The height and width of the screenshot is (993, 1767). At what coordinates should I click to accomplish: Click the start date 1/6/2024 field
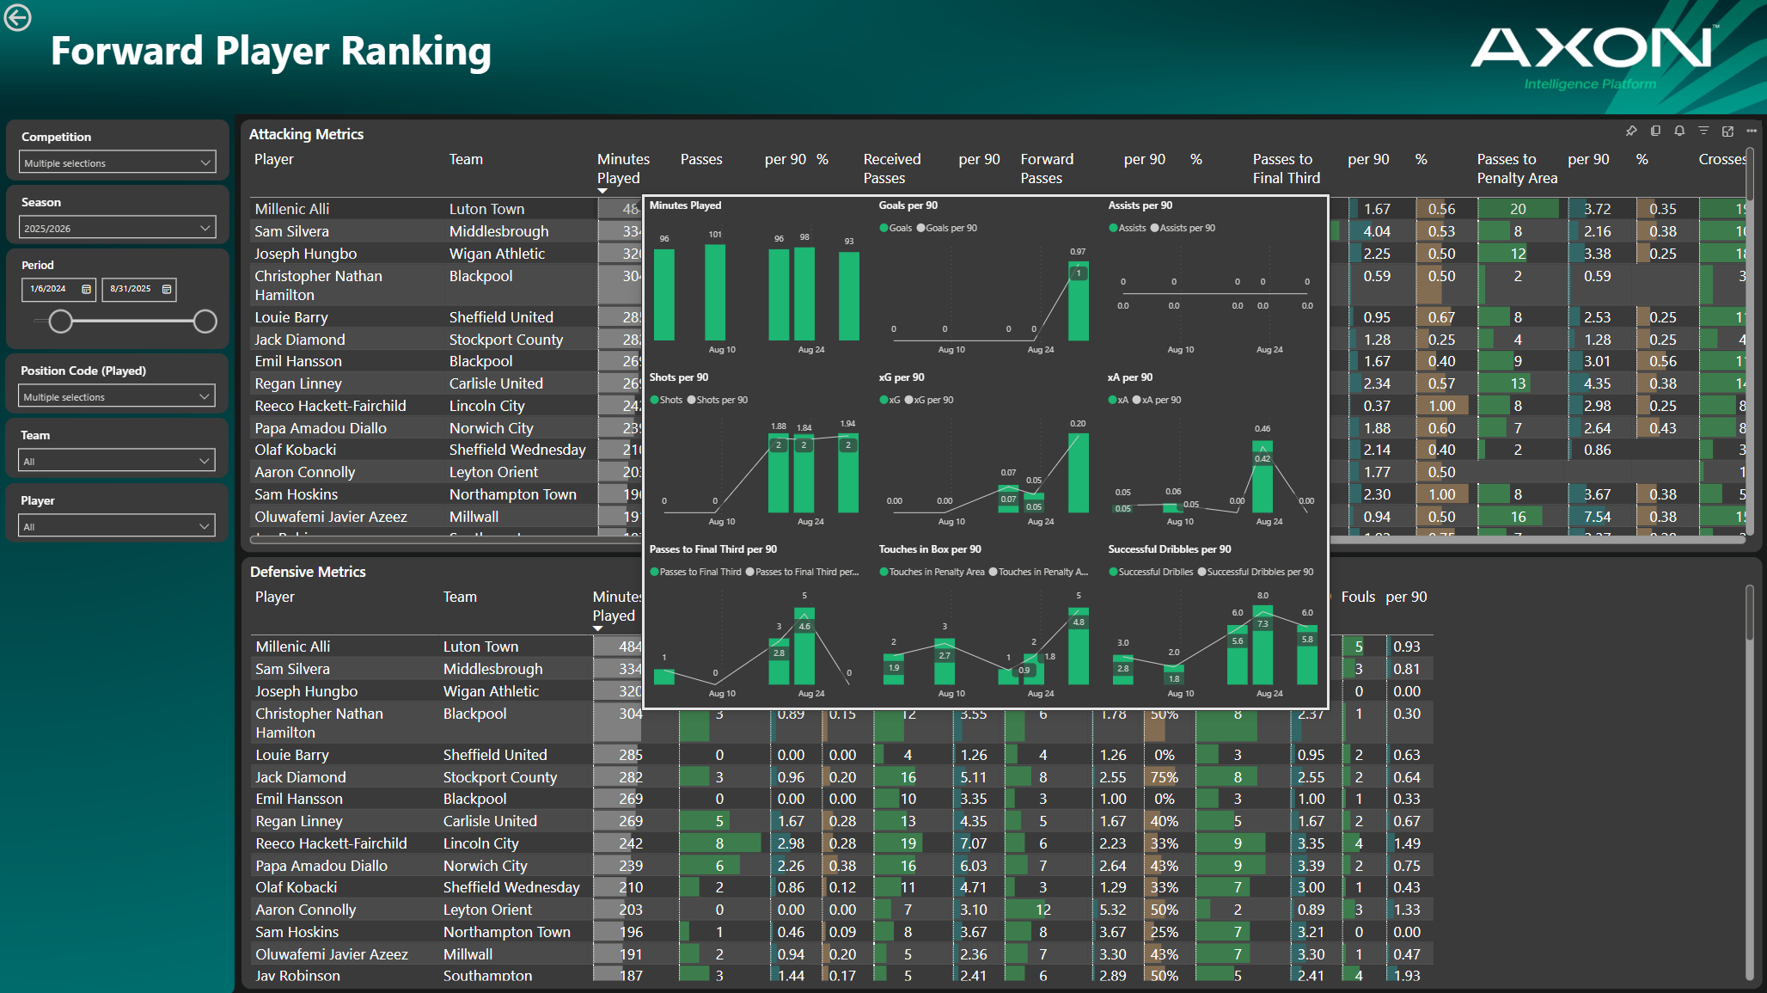click(x=50, y=289)
